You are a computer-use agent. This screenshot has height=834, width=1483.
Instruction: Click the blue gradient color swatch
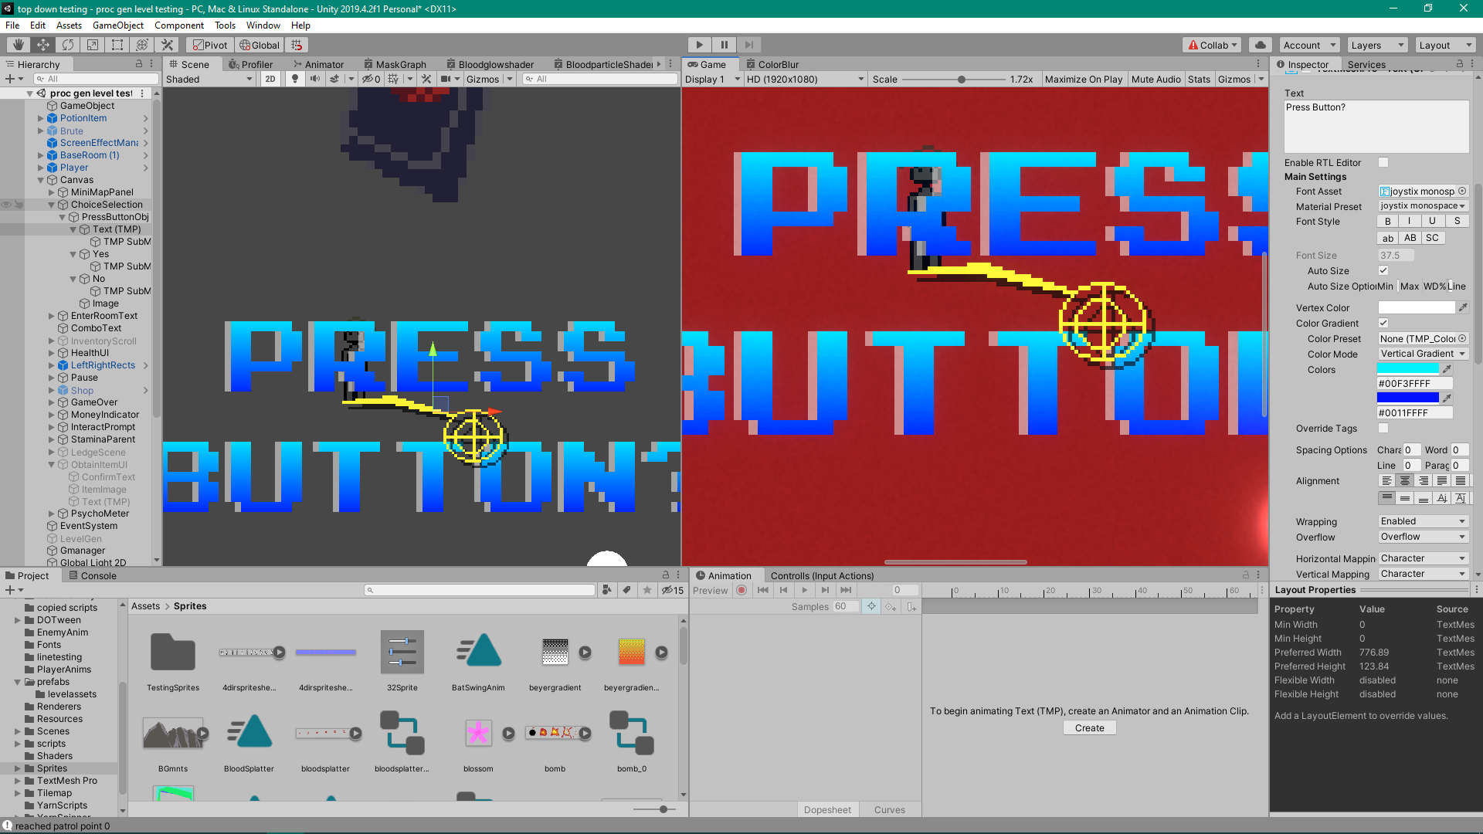1408,398
